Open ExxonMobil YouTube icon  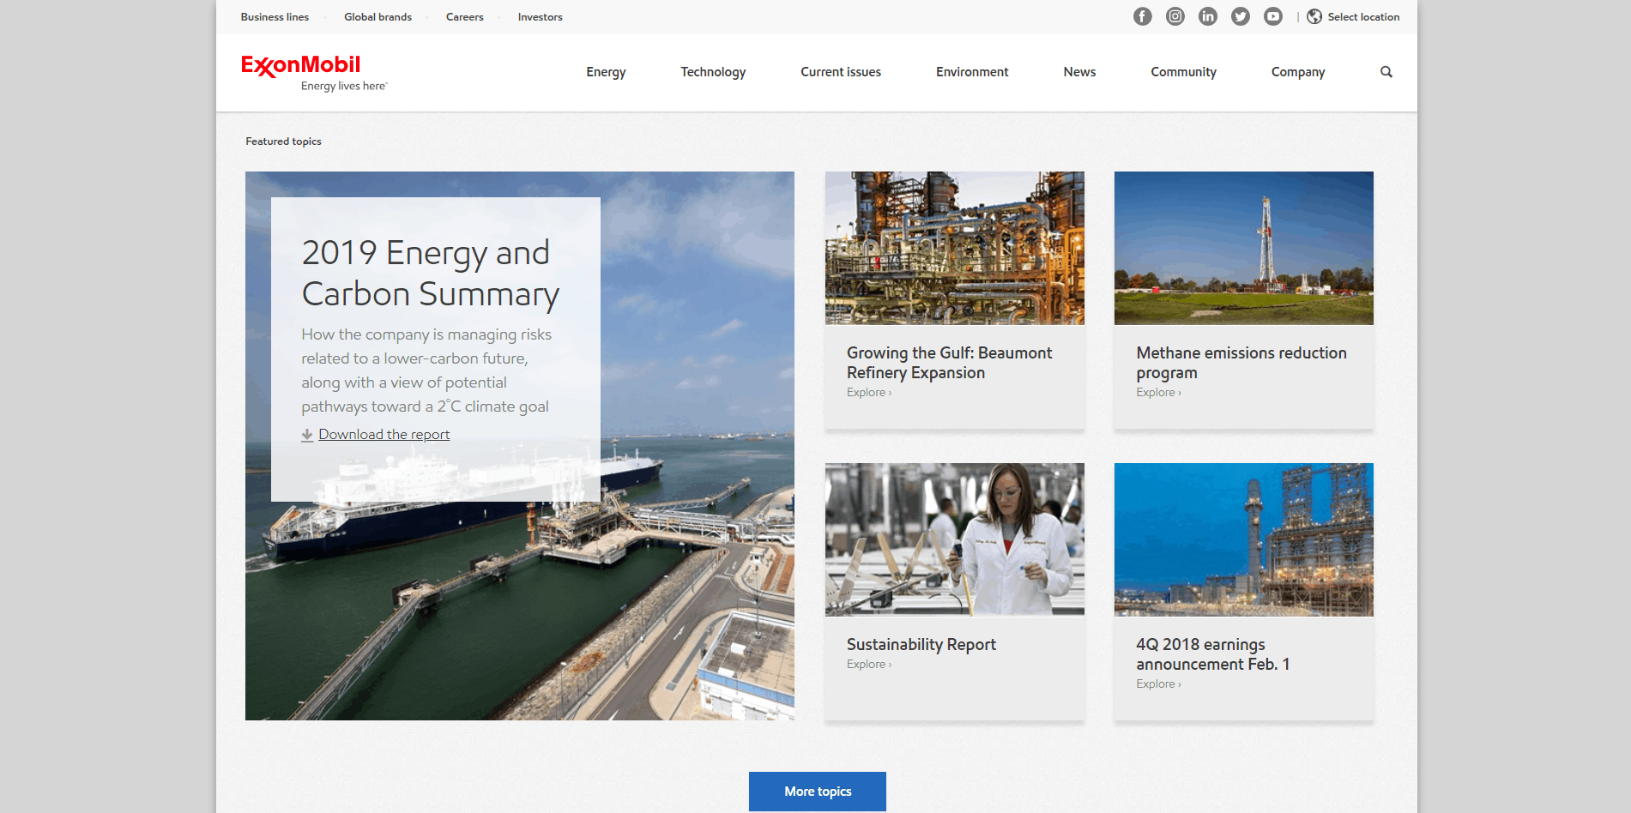tap(1272, 16)
